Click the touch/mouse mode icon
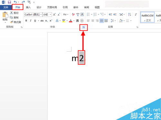Viewport: 161px width, 120px height. click(29, 2)
